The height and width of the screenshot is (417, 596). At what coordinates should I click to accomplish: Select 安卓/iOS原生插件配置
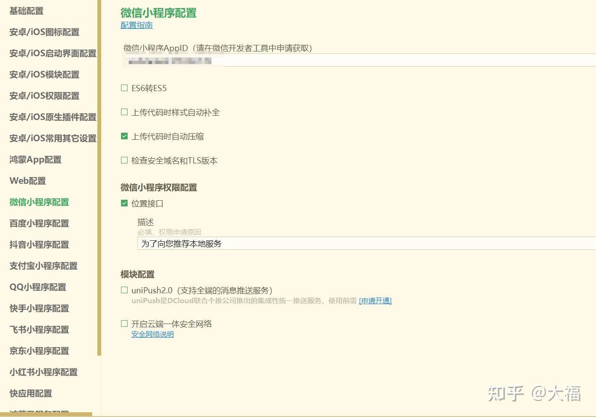click(53, 117)
